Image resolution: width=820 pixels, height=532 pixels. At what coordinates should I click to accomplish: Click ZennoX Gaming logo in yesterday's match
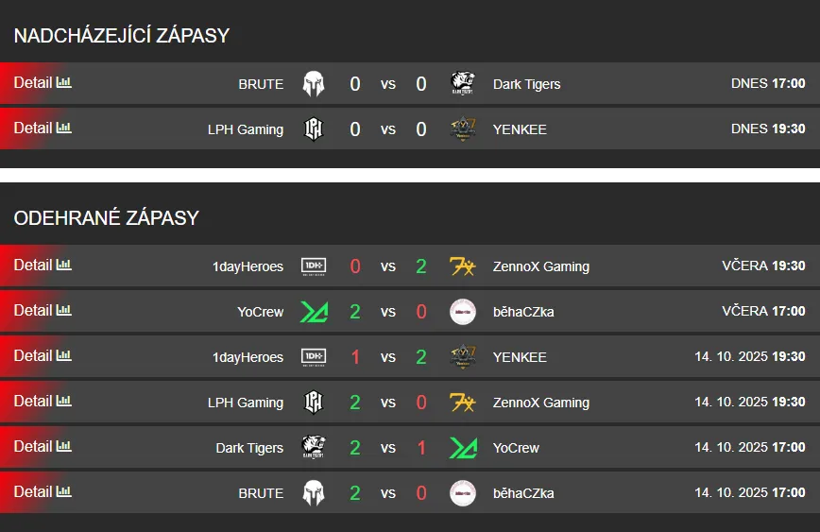click(x=463, y=266)
